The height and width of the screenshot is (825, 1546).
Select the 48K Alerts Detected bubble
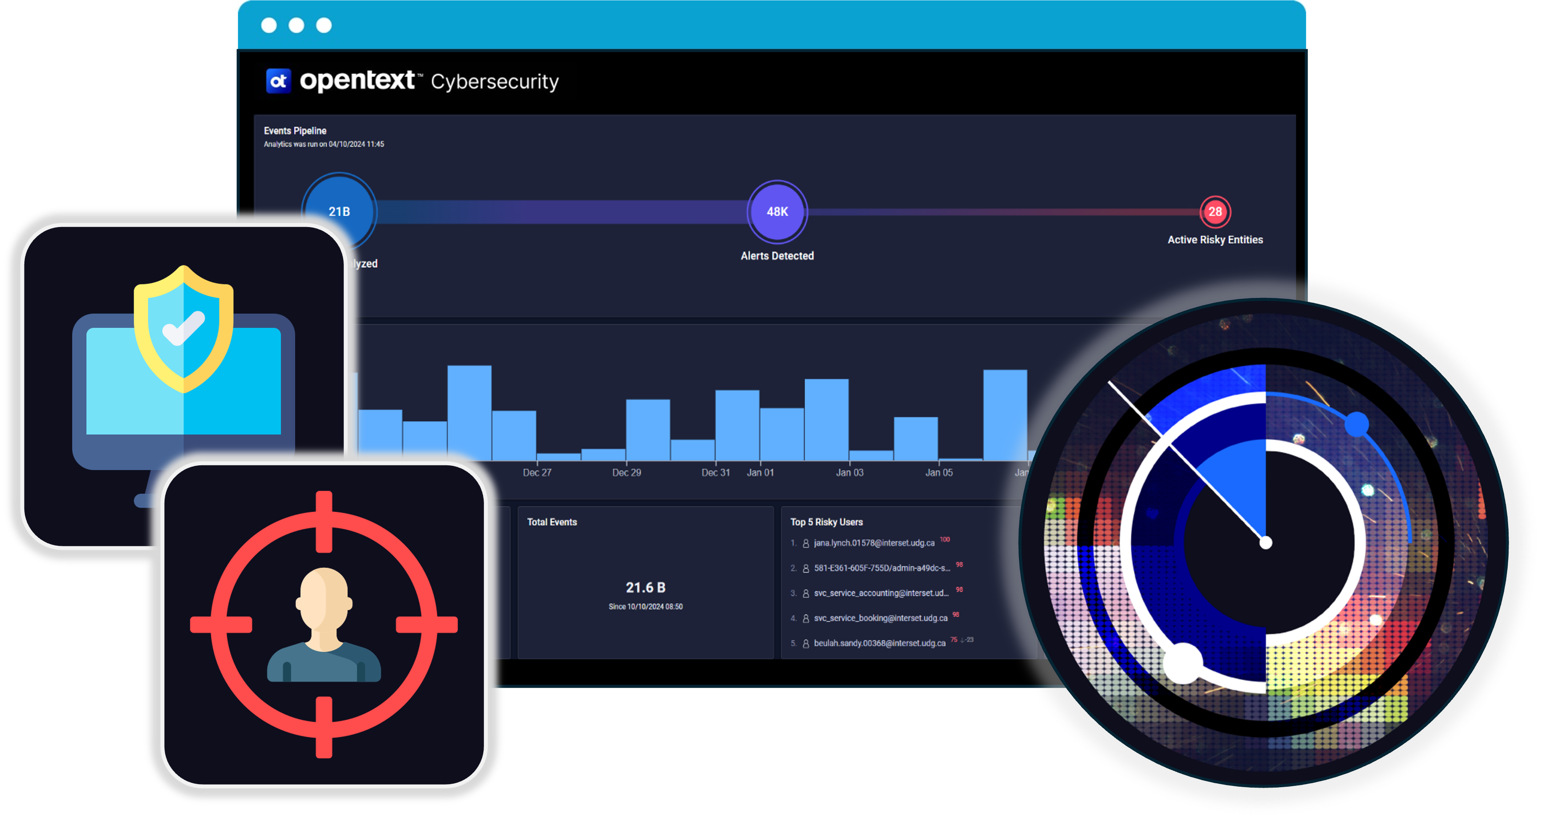pyautogui.click(x=777, y=212)
